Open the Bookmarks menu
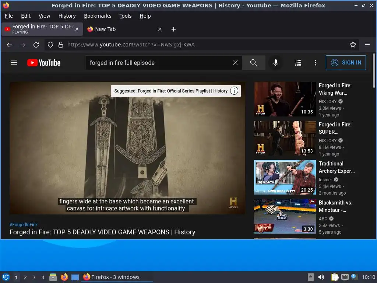The width and height of the screenshot is (377, 283). click(97, 16)
